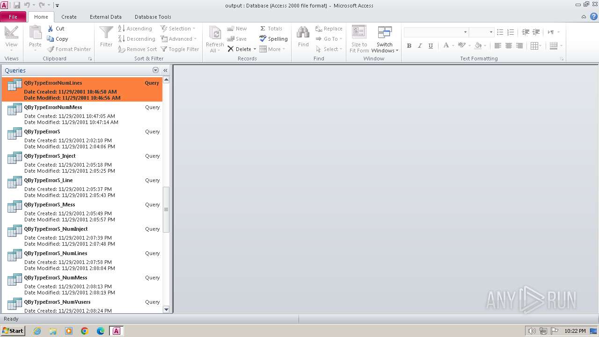Activate Format Painter brush

pos(69,49)
